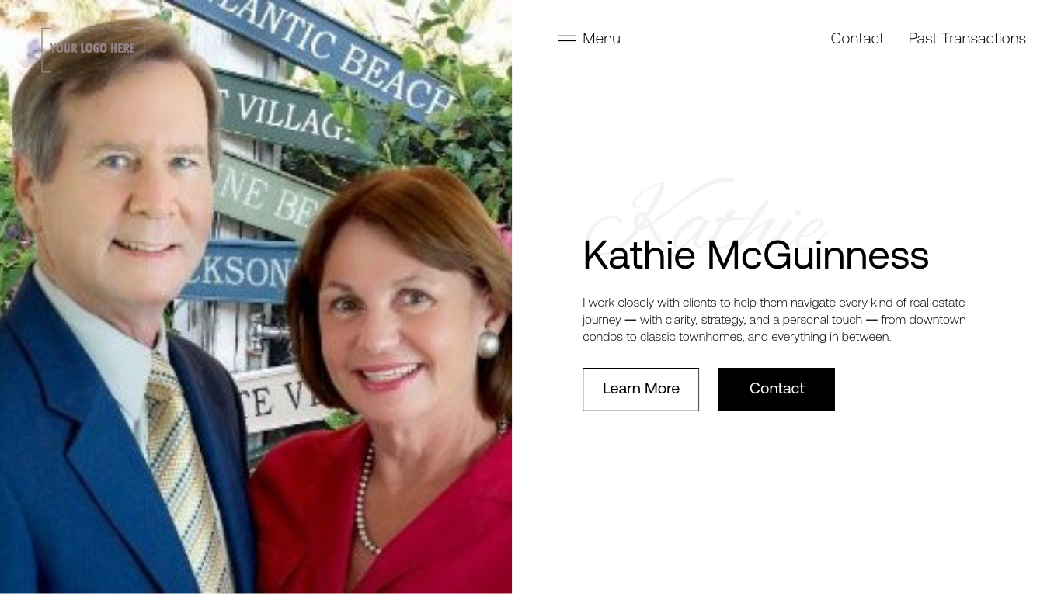Click the woman's pearl earring in photo
Image resolution: width=1061 pixels, height=596 pixels.
tap(488, 343)
